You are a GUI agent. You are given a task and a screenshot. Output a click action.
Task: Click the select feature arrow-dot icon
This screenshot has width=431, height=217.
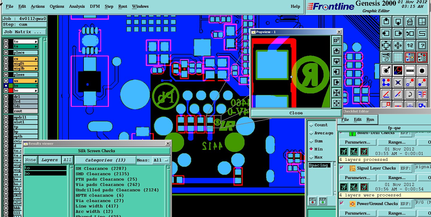tap(386, 70)
